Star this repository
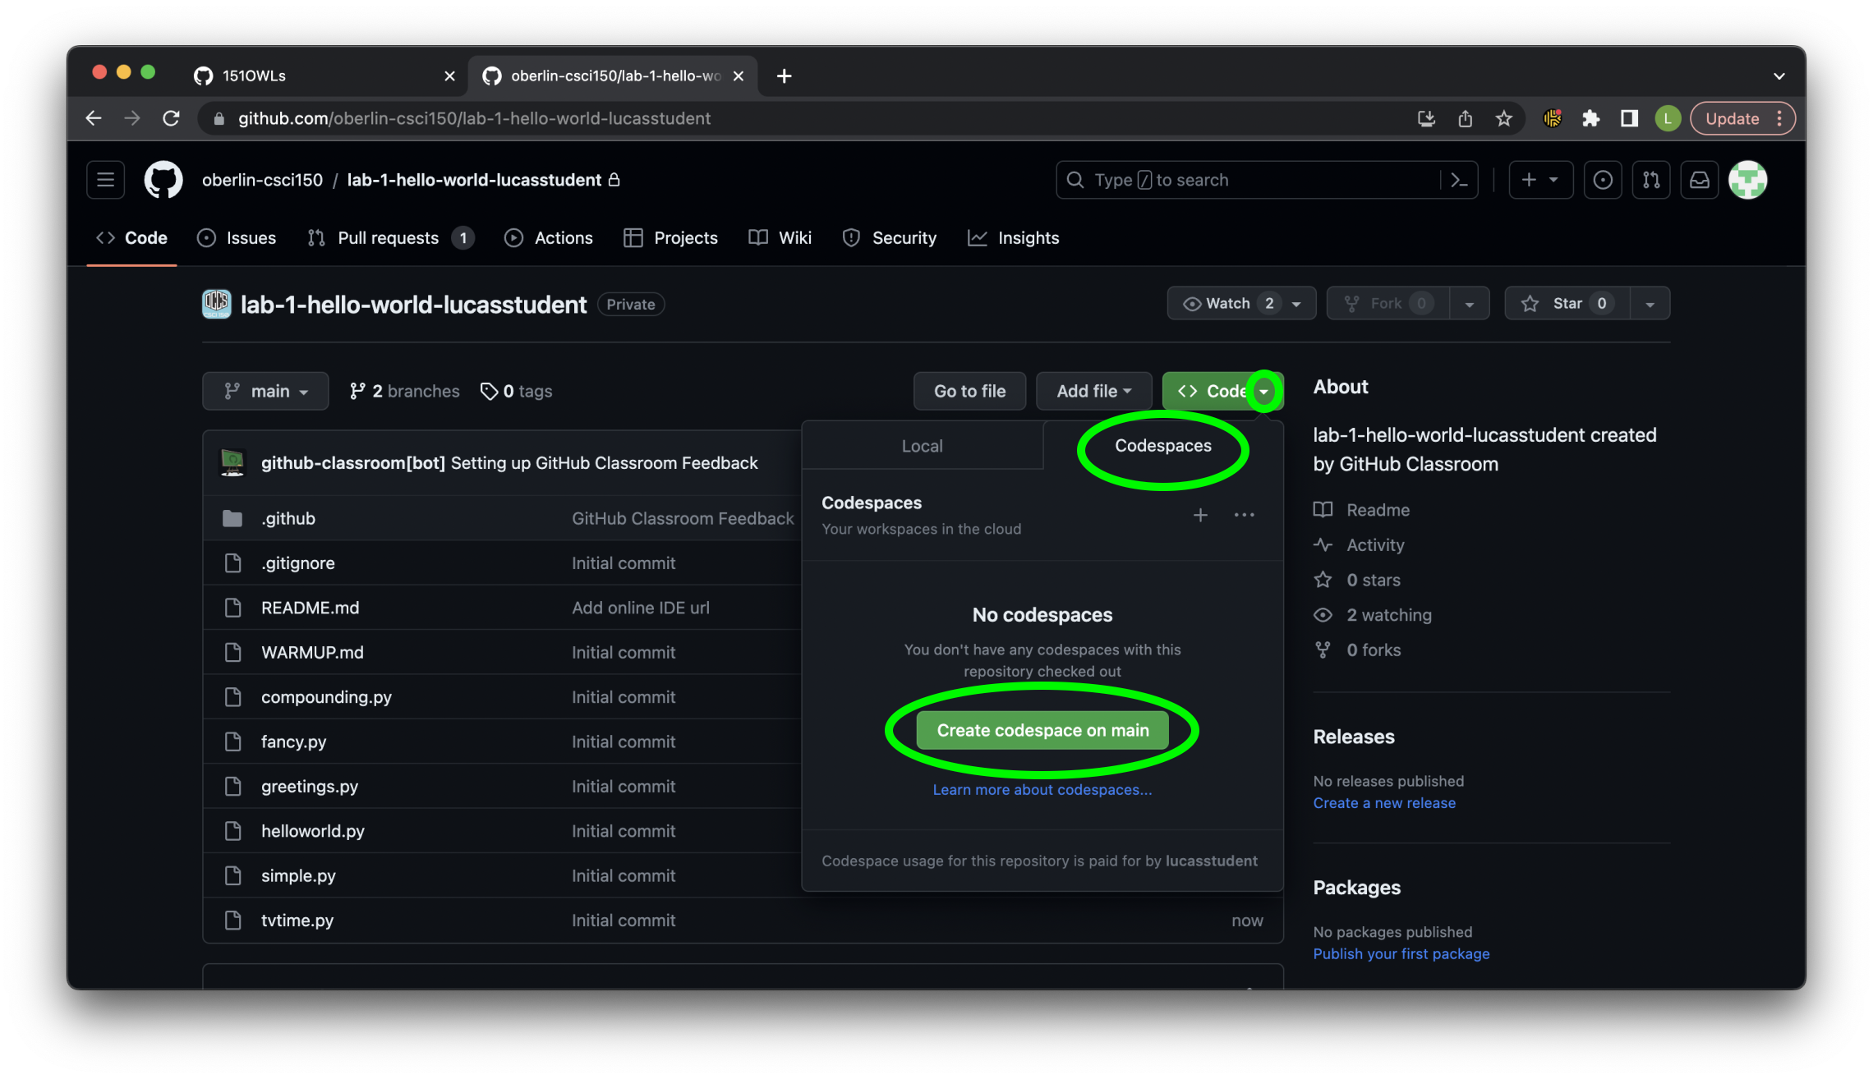Viewport: 1873px width, 1079px height. [1567, 304]
